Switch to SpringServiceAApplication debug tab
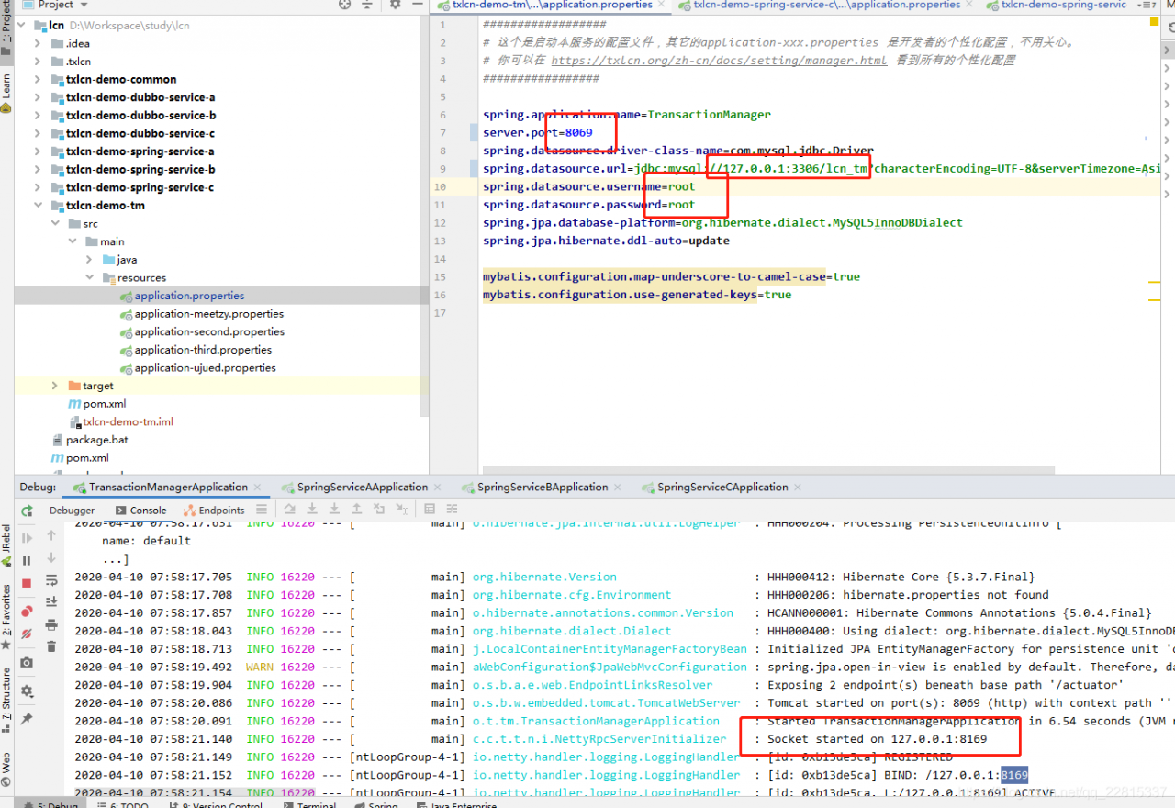This screenshot has height=808, width=1175. [362, 488]
